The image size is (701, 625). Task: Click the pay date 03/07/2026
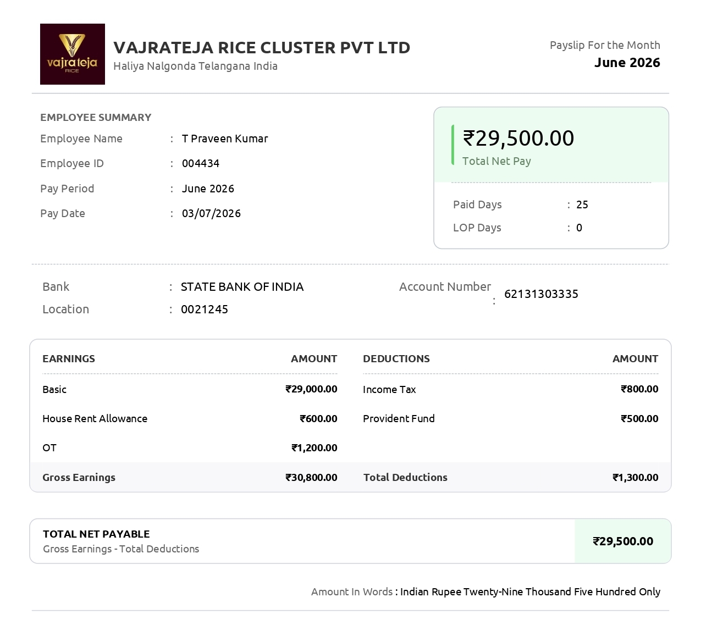[x=211, y=213]
